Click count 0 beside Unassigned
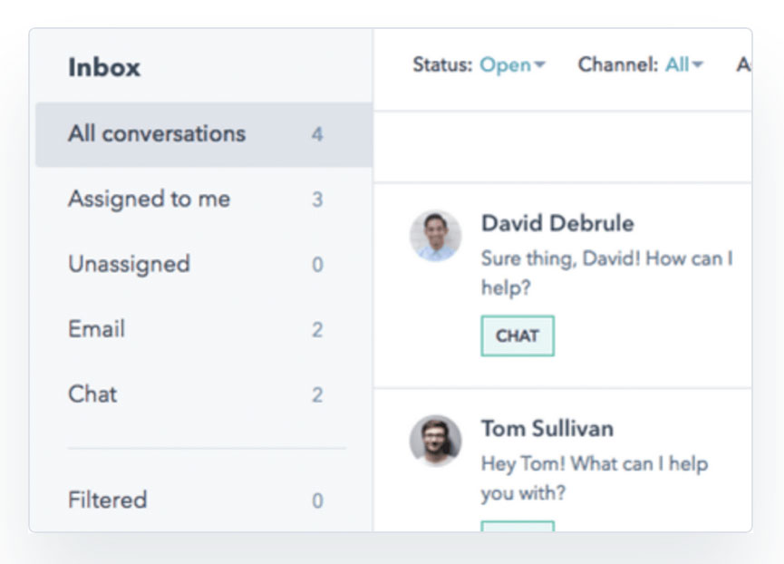 click(x=317, y=265)
